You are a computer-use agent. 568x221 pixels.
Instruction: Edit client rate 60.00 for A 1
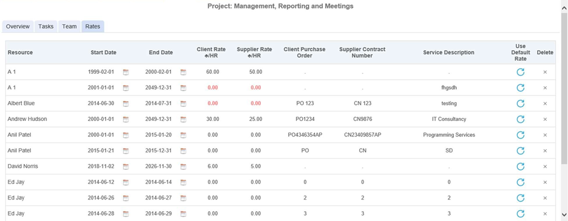click(212, 72)
